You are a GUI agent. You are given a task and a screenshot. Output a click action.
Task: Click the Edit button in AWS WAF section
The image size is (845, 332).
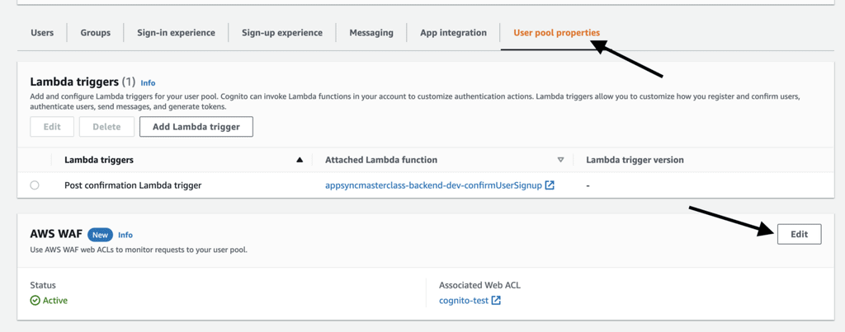tap(799, 234)
